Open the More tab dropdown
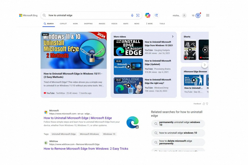Screen dimensions: 248x165 click(149, 24)
